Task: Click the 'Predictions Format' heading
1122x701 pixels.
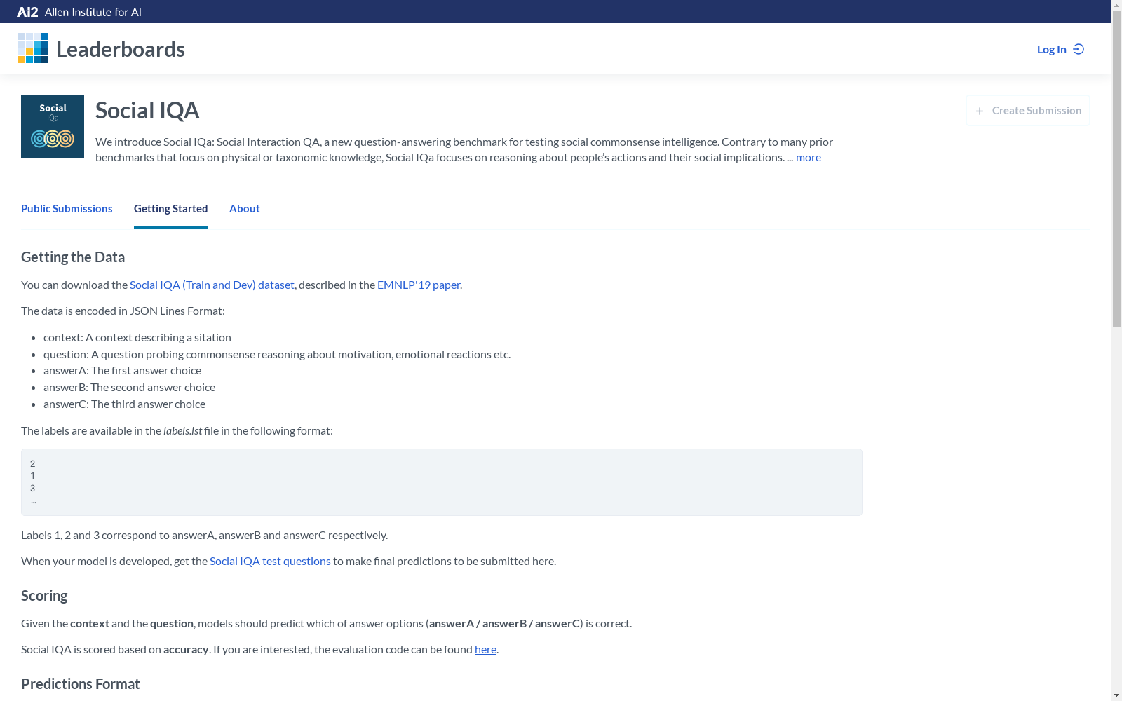Action: coord(81,684)
